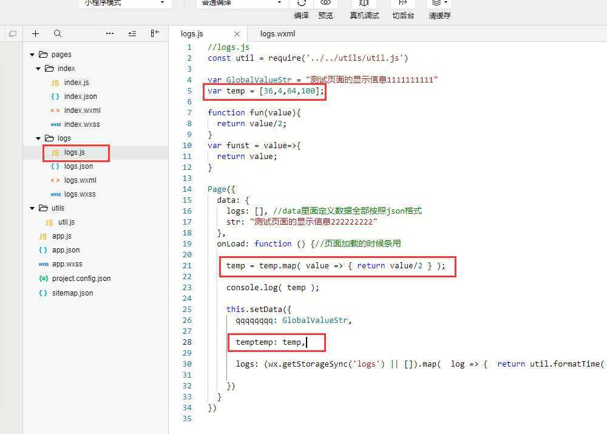The image size is (607, 434).
Task: Click the preview eye icon
Action: pos(325,2)
